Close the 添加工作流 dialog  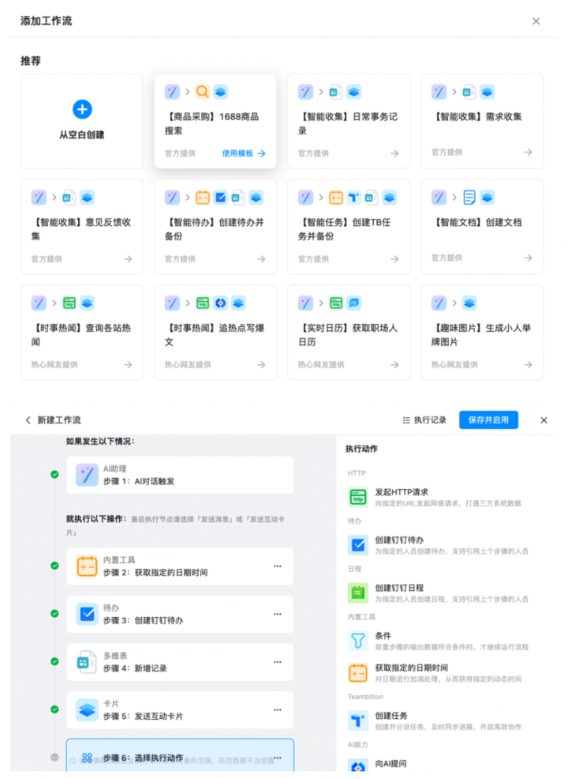tap(536, 21)
